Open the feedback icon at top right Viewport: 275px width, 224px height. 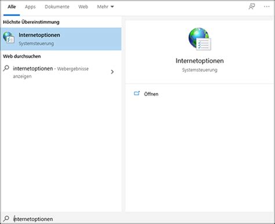coord(252,7)
